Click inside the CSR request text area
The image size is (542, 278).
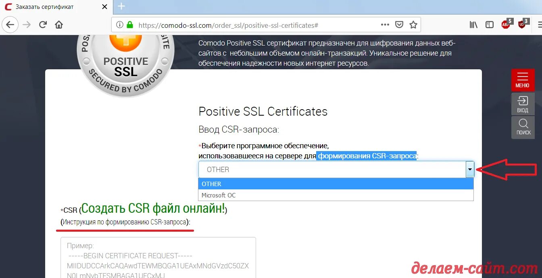[x=158, y=257]
